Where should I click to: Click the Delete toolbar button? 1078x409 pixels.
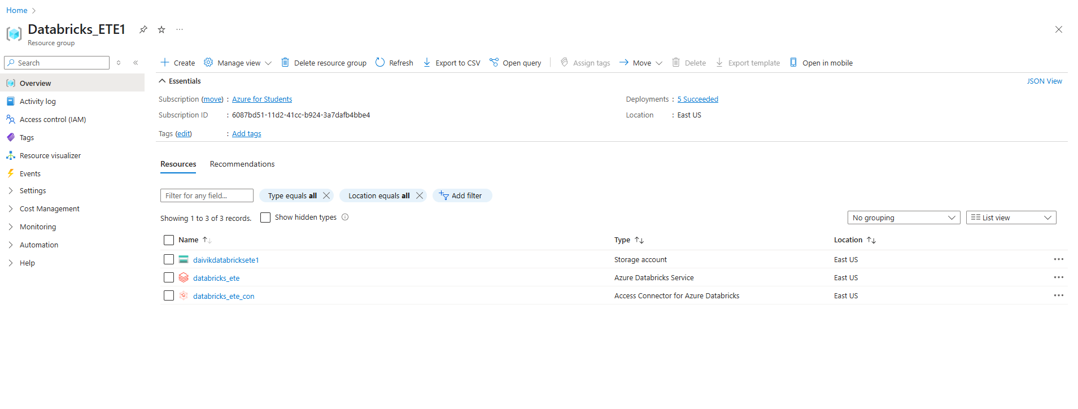tap(689, 63)
